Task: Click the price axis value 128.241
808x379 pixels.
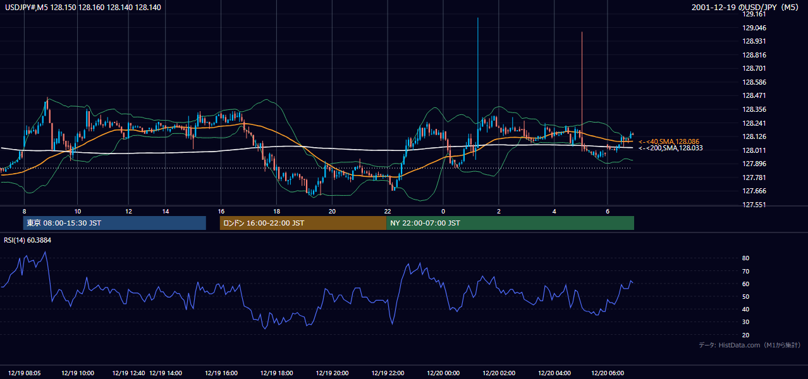Action: coord(754,123)
